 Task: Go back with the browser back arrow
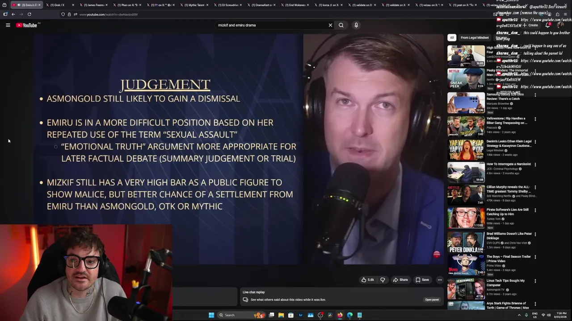13,14
